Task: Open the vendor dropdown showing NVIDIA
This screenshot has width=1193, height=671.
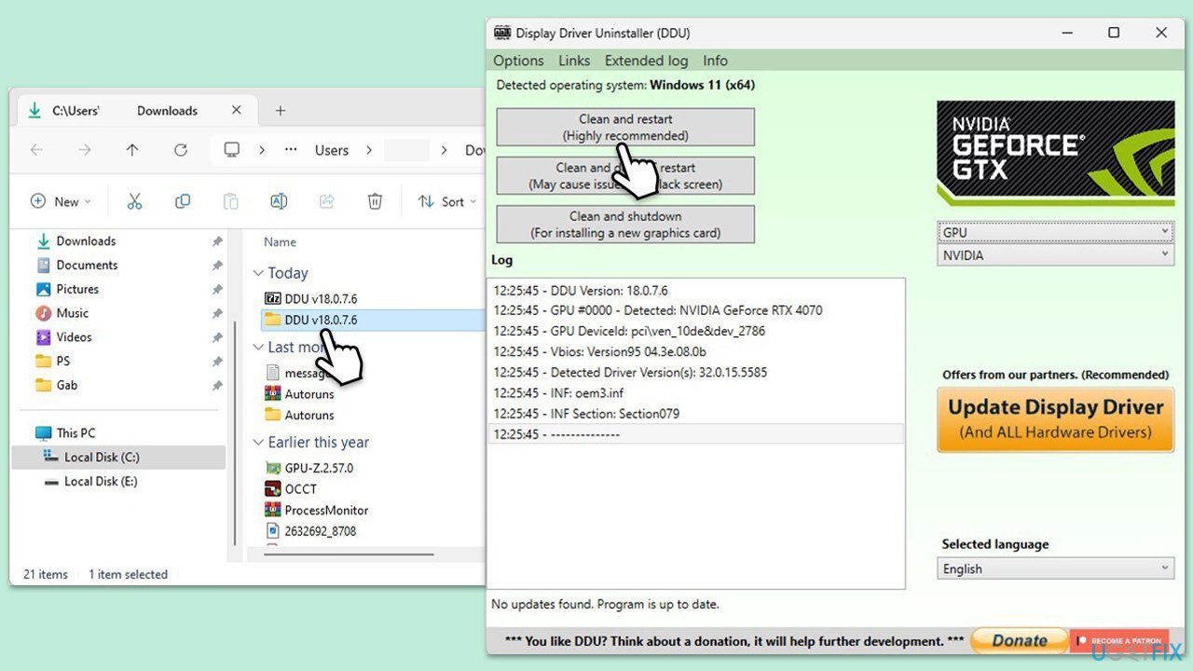Action: [1054, 255]
